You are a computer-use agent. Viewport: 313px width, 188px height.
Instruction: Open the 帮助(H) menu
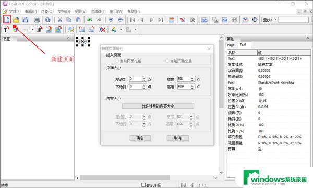[x=134, y=11]
